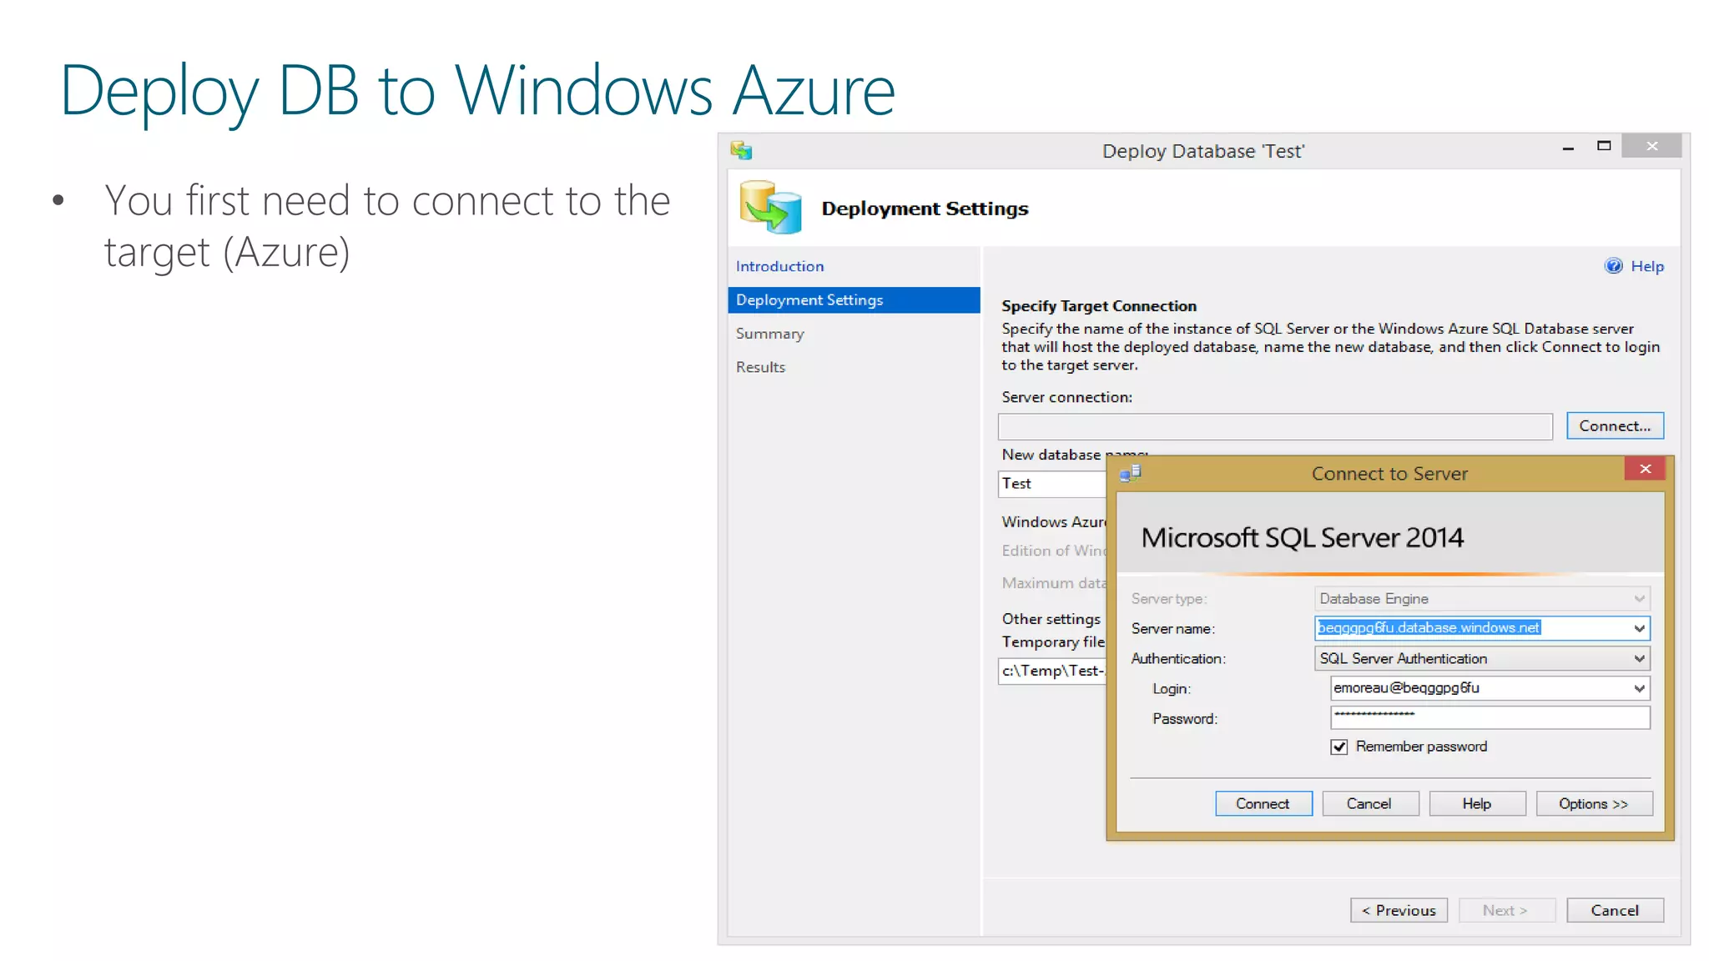Click the Password field

[x=1490, y=717]
